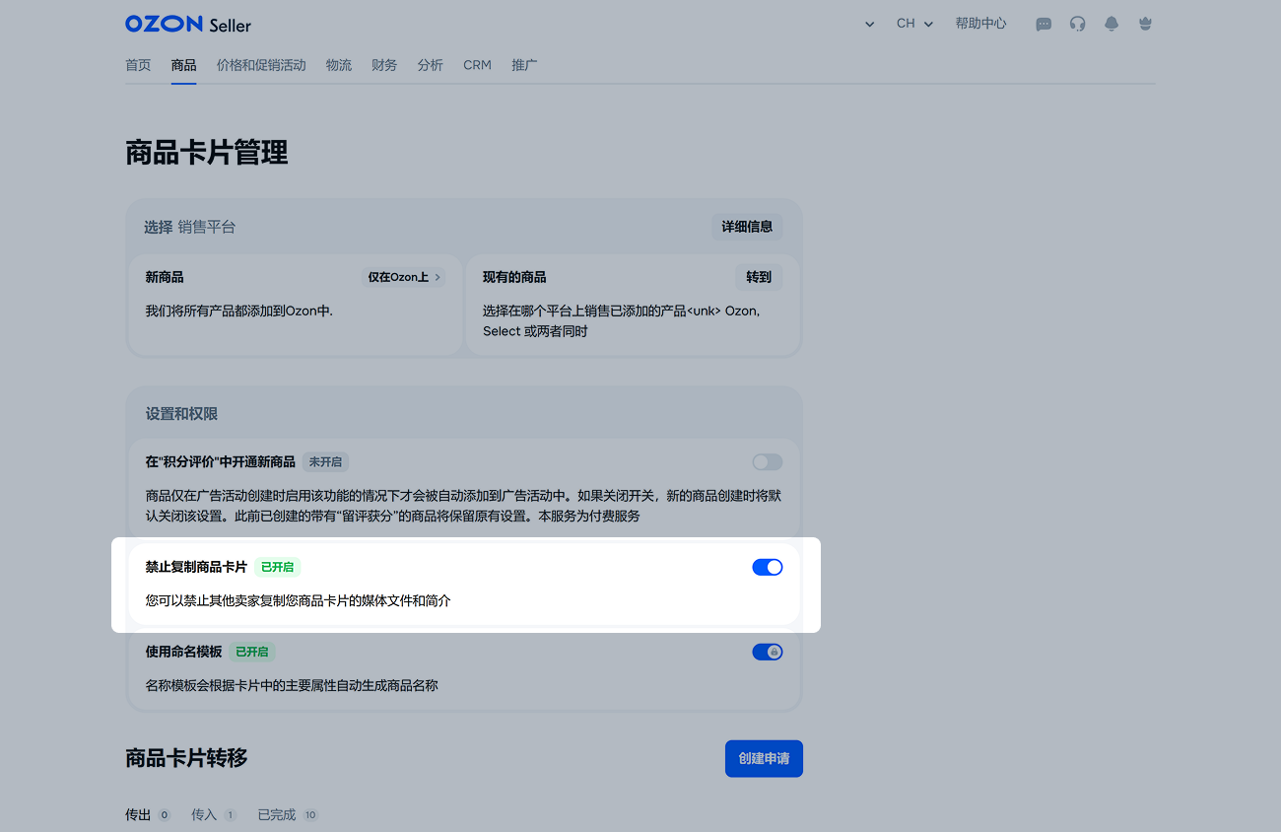Screen dimensions: 1281x832
Task: Enable the 在"积分评价"中开通新商品 switch
Action: [x=767, y=462]
